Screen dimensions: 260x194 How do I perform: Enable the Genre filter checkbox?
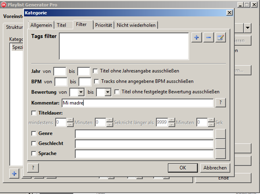34,134
